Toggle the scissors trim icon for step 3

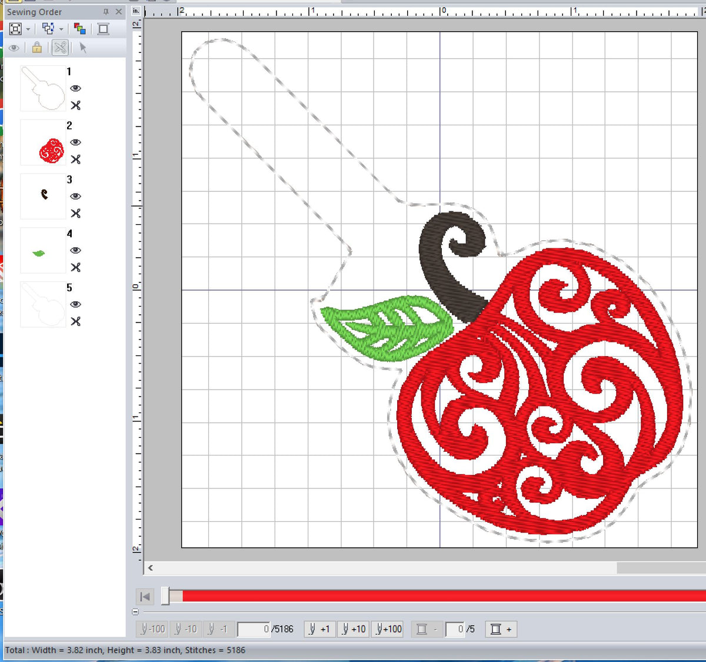pos(75,214)
